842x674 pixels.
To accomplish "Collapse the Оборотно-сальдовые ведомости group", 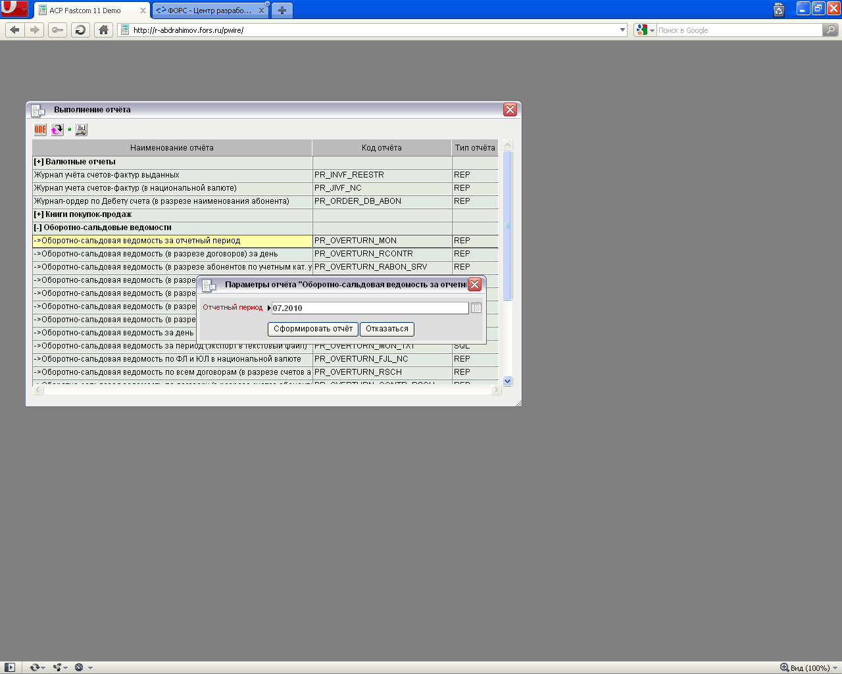I will click(37, 228).
